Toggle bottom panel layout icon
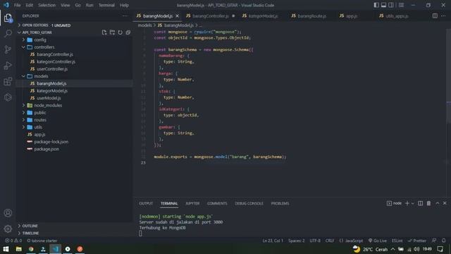 click(x=383, y=5)
